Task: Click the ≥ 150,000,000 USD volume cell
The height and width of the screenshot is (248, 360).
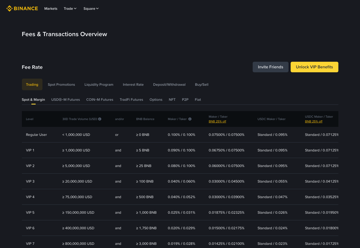Action: point(78,213)
